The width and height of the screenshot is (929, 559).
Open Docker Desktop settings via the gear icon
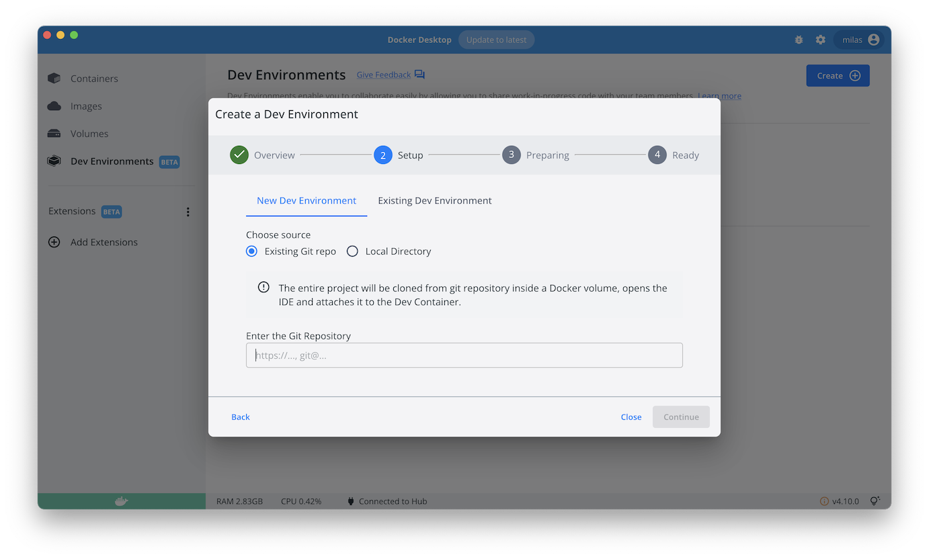click(x=820, y=40)
